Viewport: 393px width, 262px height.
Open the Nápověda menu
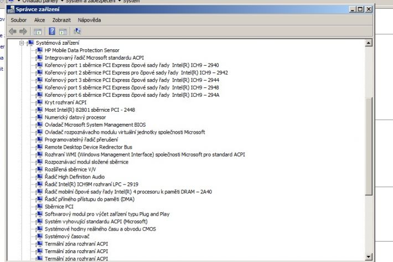pyautogui.click(x=89, y=20)
